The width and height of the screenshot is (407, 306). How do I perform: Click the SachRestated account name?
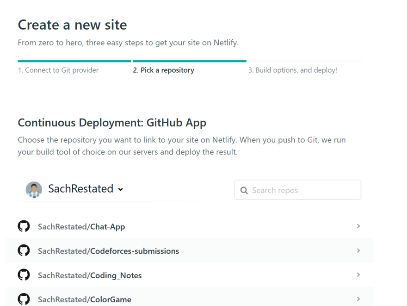(x=81, y=189)
